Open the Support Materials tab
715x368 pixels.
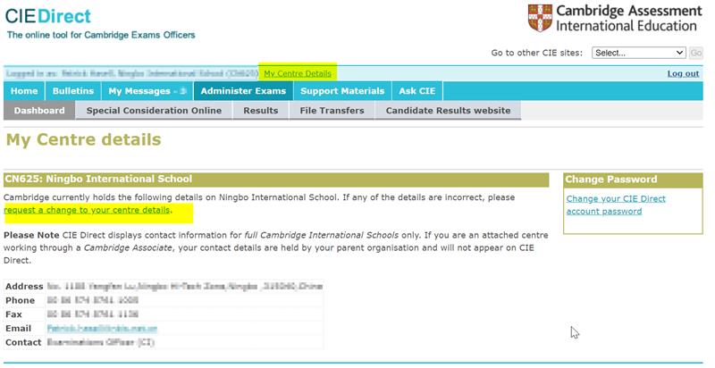342,91
